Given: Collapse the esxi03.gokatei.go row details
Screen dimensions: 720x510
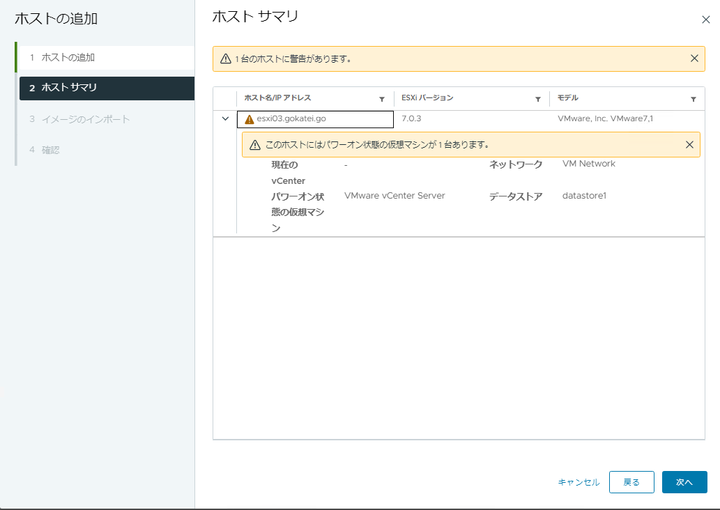Looking at the screenshot, I should coord(225,118).
